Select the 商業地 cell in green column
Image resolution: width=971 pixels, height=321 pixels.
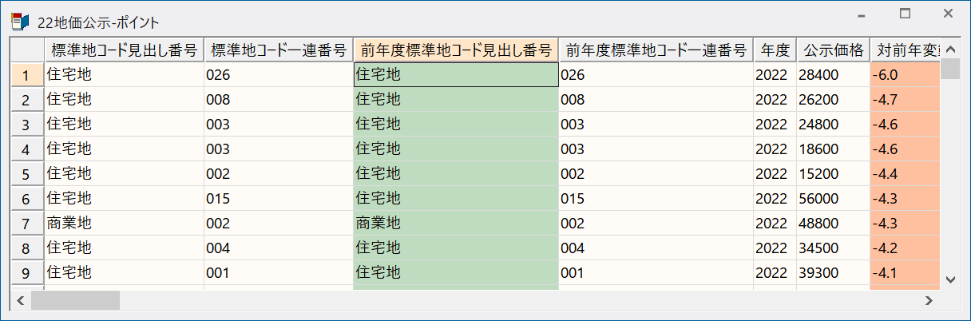click(x=456, y=223)
